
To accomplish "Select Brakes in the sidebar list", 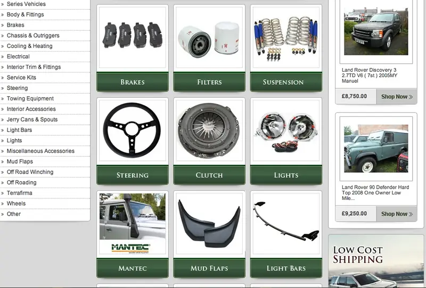I will click(x=15, y=25).
